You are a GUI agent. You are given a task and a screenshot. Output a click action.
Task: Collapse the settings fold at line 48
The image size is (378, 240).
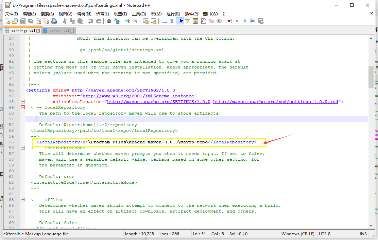coord(23,102)
